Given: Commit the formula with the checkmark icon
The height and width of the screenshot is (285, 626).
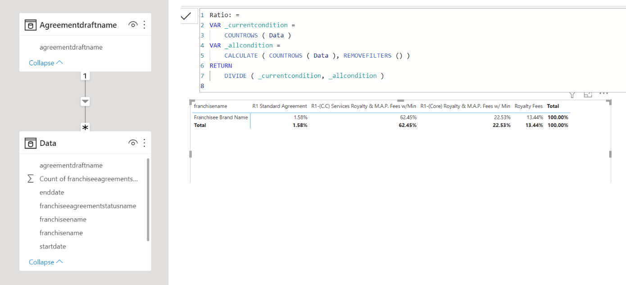Looking at the screenshot, I should (186, 16).
